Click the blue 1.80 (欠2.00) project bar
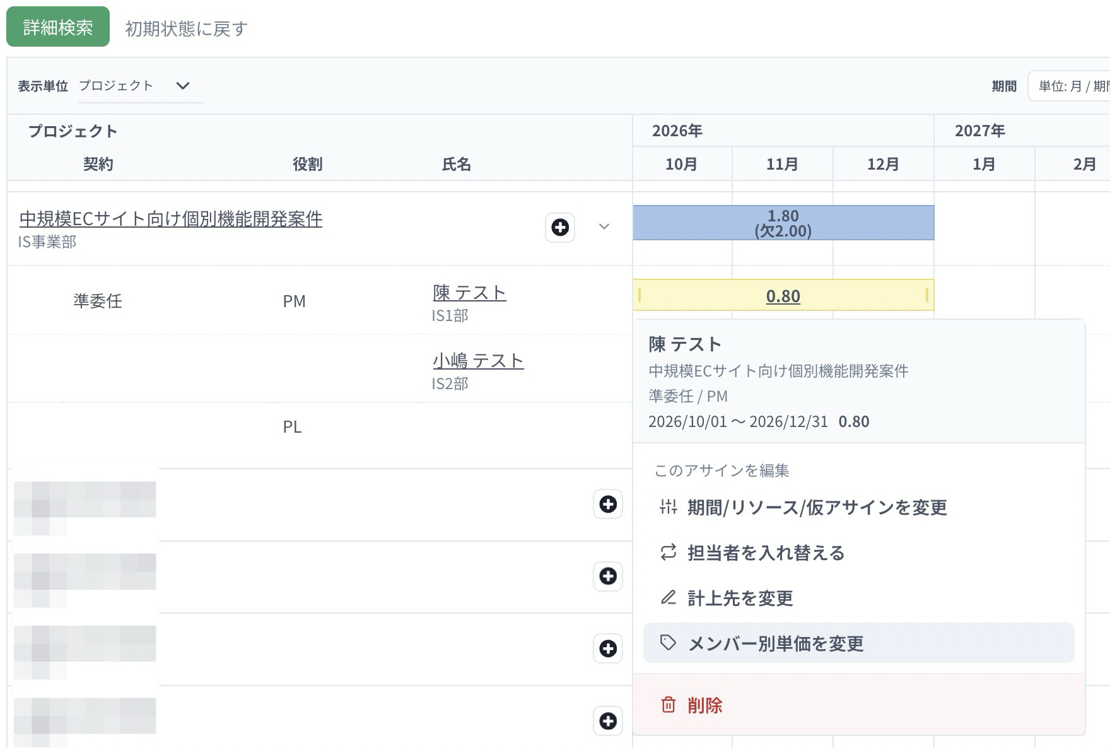The image size is (1110, 748). click(x=783, y=223)
